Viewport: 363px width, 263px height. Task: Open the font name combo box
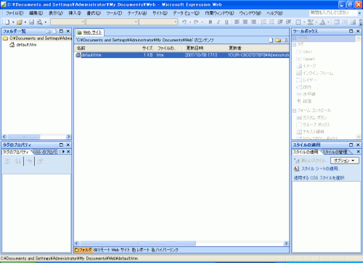click(112, 22)
